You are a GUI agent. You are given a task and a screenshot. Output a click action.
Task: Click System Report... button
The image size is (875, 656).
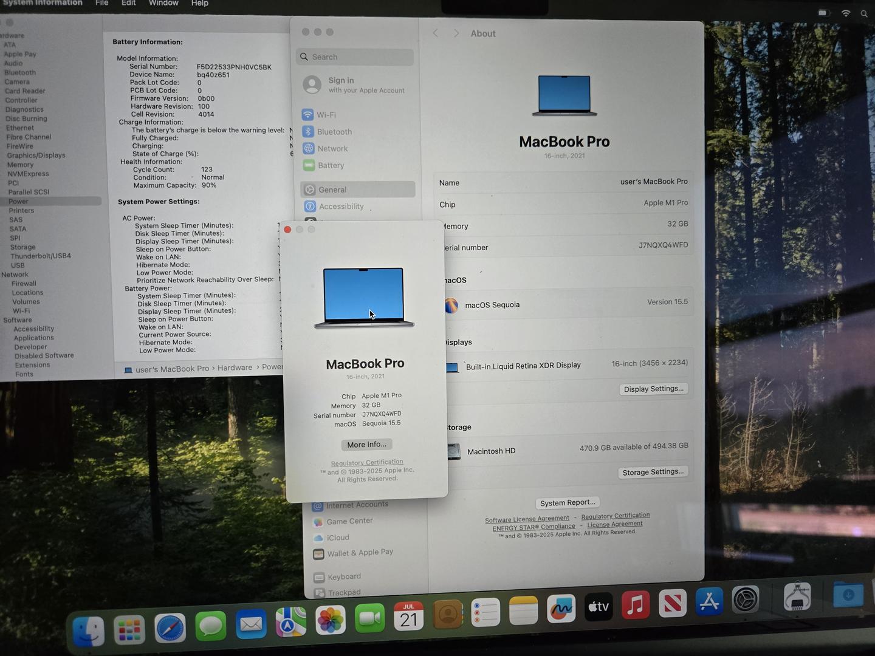click(568, 503)
